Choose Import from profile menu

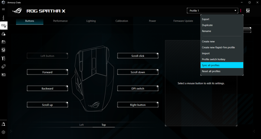(x=222, y=53)
